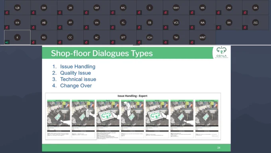Select participant avatar CC

70,37
